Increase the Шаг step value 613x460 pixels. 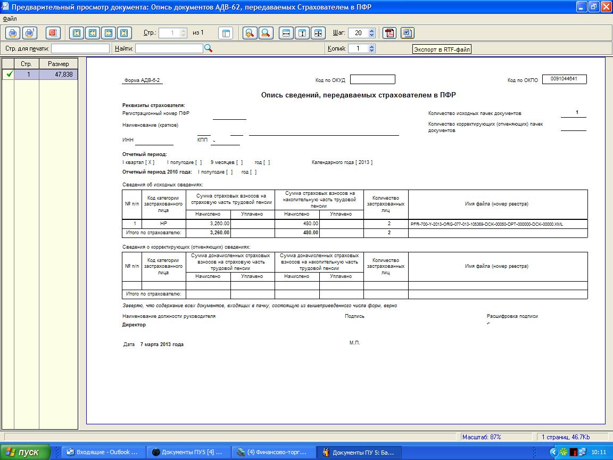pos(371,30)
